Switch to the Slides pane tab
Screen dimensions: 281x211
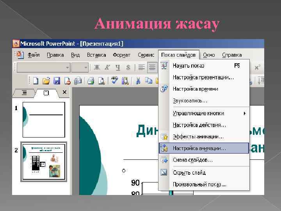click(x=46, y=93)
